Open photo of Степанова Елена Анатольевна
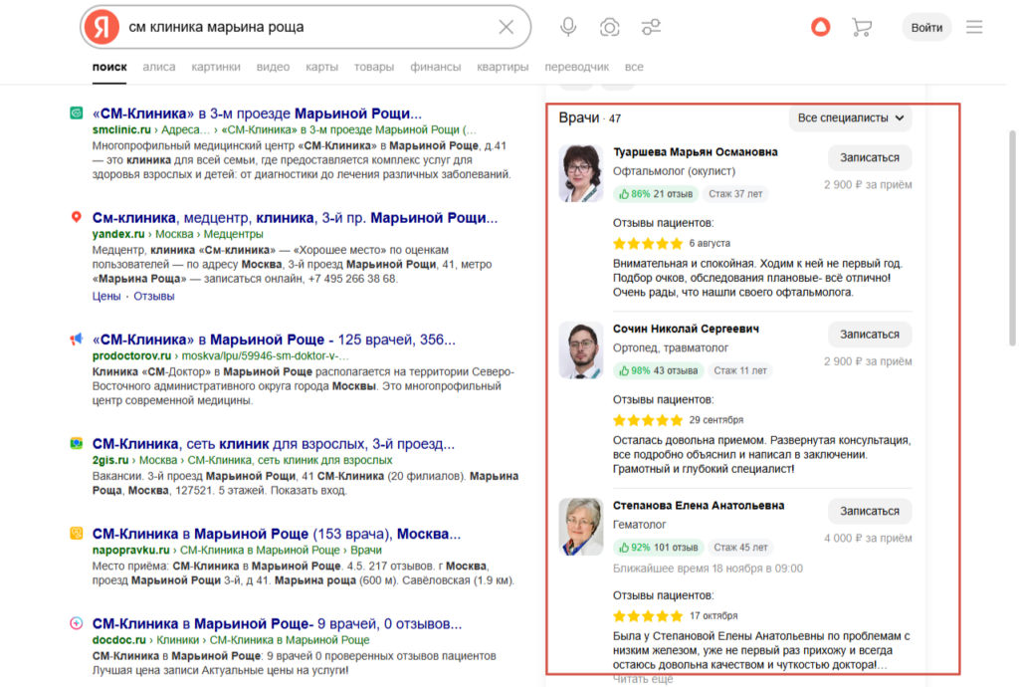Screen dimensions: 1019x687 (x=581, y=527)
